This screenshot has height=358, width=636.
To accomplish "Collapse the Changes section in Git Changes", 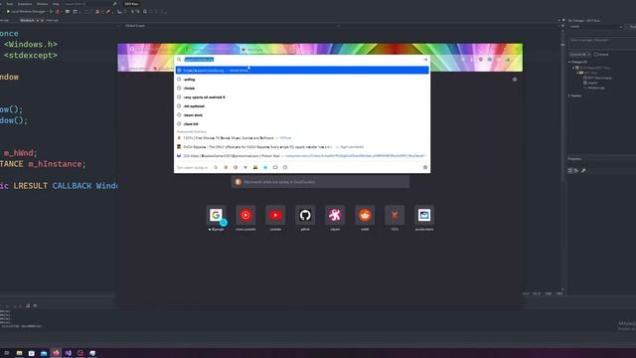I will click(569, 62).
